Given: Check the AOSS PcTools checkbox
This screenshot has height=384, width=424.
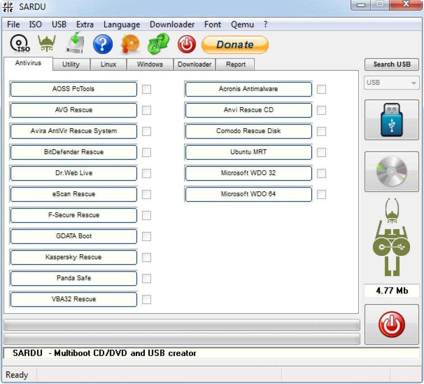Looking at the screenshot, I should coord(147,89).
